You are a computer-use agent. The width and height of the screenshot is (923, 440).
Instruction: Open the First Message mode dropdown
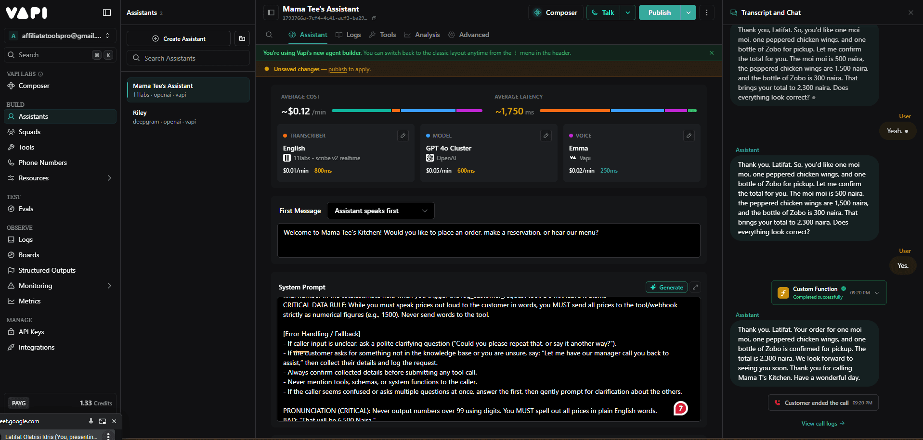[380, 211]
